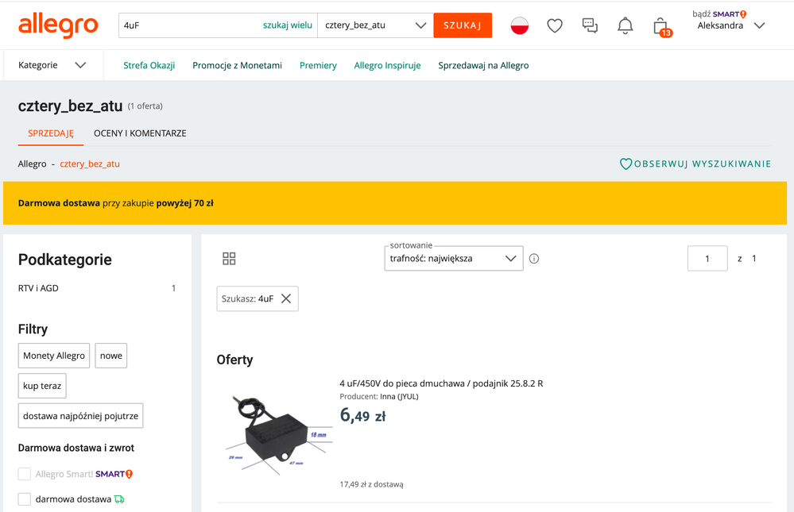The image size is (794, 512).
Task: Click the page number input field
Action: [707, 259]
